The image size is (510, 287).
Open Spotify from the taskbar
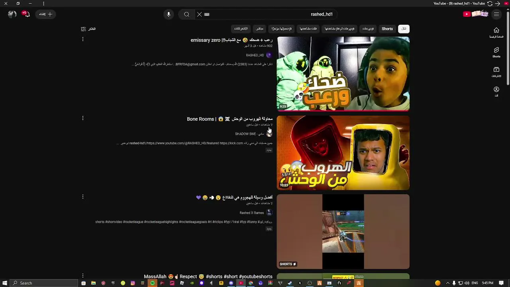pos(152,283)
